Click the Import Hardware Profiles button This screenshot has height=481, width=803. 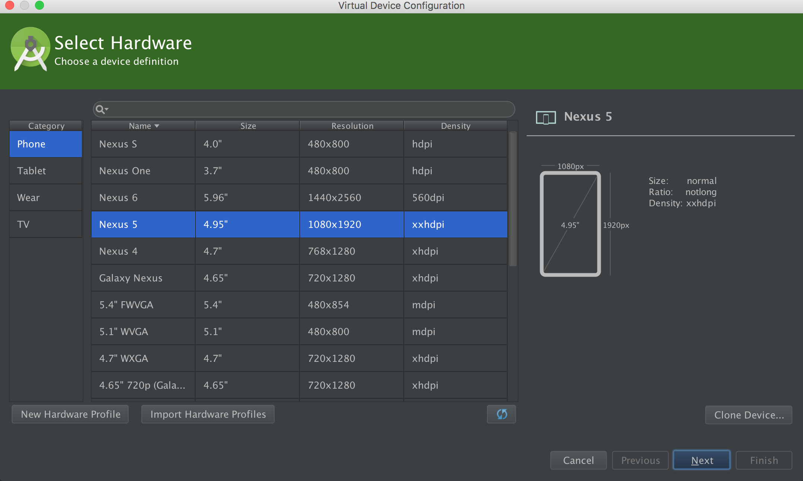[207, 414]
